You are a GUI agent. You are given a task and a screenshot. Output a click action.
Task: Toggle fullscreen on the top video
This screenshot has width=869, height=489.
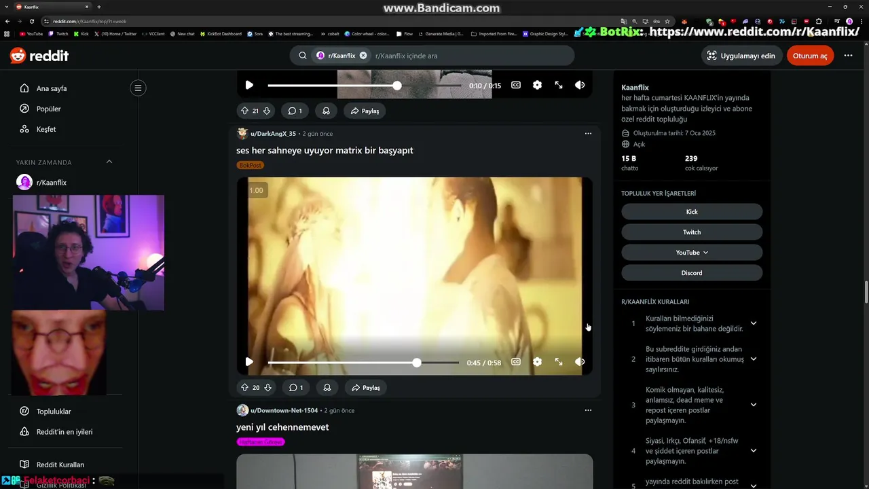pyautogui.click(x=558, y=85)
